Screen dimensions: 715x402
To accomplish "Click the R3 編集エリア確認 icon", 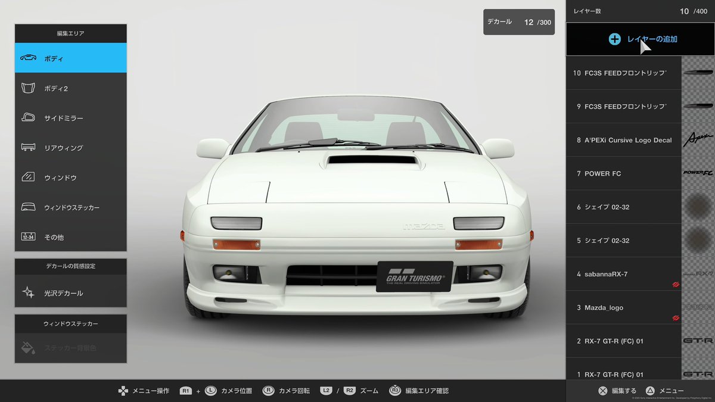I will click(395, 391).
